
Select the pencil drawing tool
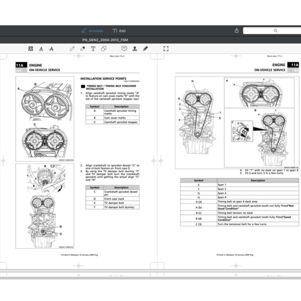pyautogui.click(x=72, y=49)
